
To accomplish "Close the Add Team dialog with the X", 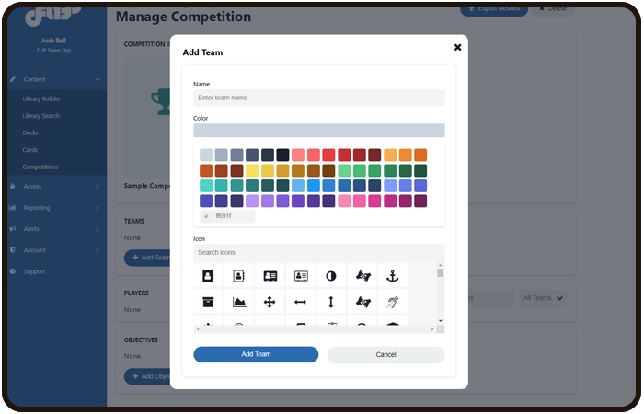I will [x=457, y=47].
